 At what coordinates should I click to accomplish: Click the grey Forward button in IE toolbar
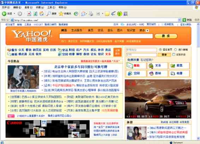coord(20,14)
